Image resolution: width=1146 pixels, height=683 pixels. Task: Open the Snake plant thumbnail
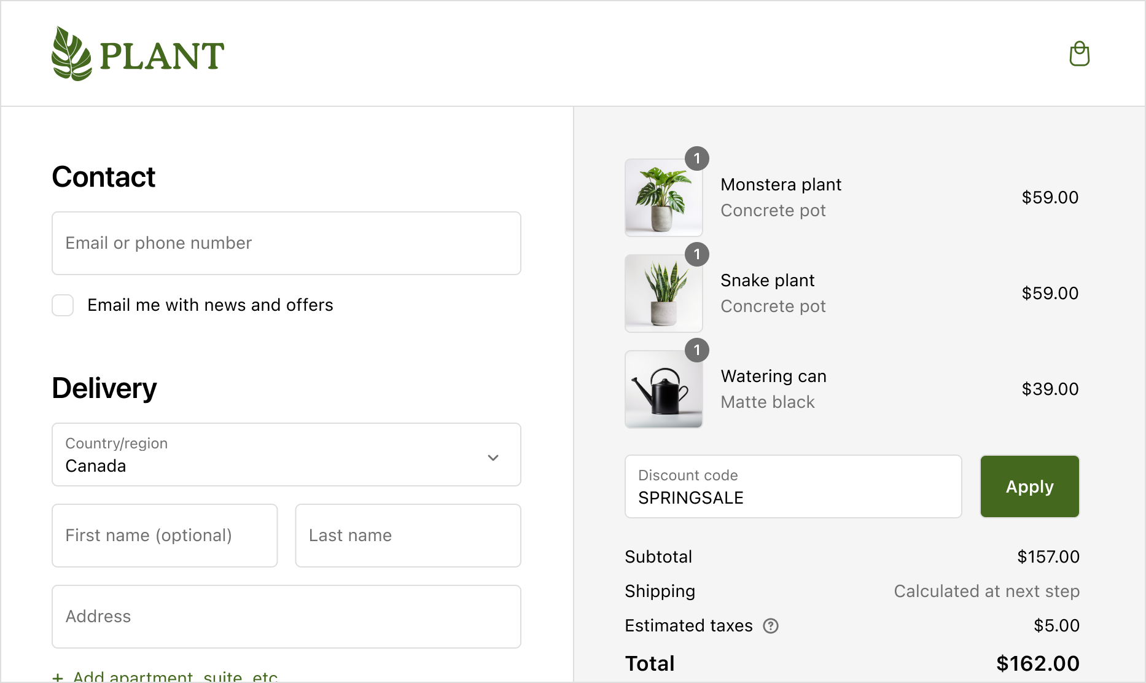[664, 294]
